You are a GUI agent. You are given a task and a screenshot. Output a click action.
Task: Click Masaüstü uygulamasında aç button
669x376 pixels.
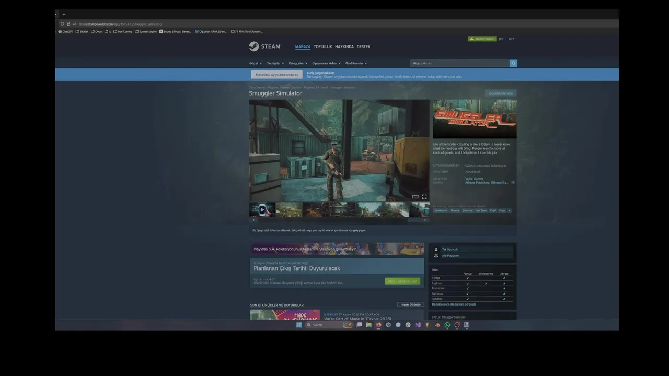click(x=277, y=75)
